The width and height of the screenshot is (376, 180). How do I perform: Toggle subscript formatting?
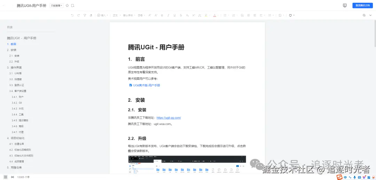point(187,15)
